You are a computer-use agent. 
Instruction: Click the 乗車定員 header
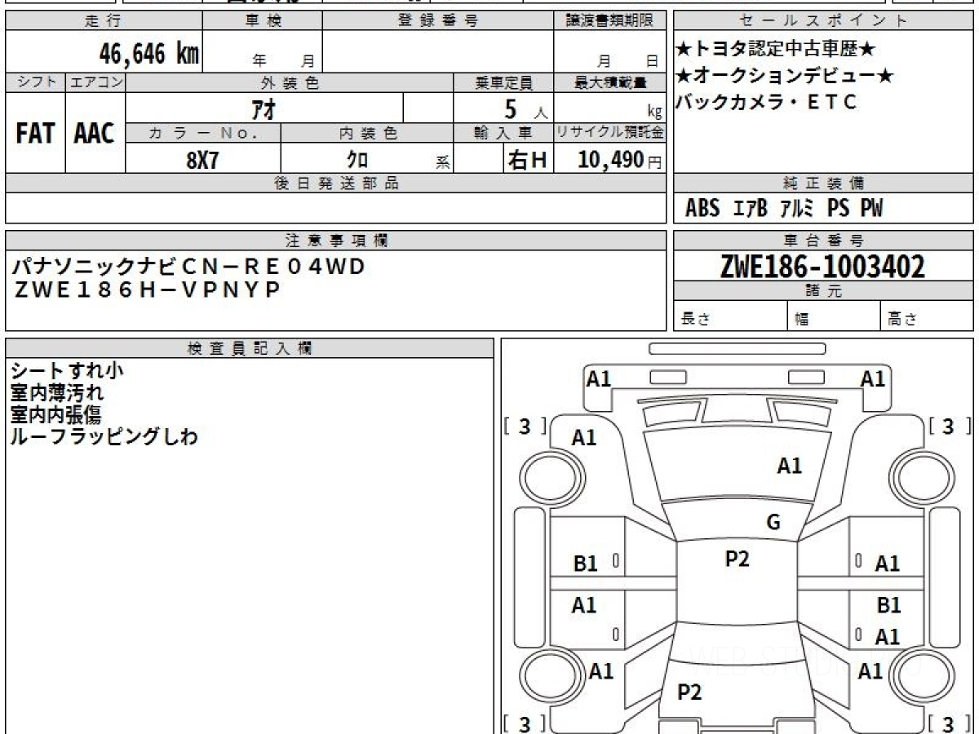point(503,82)
